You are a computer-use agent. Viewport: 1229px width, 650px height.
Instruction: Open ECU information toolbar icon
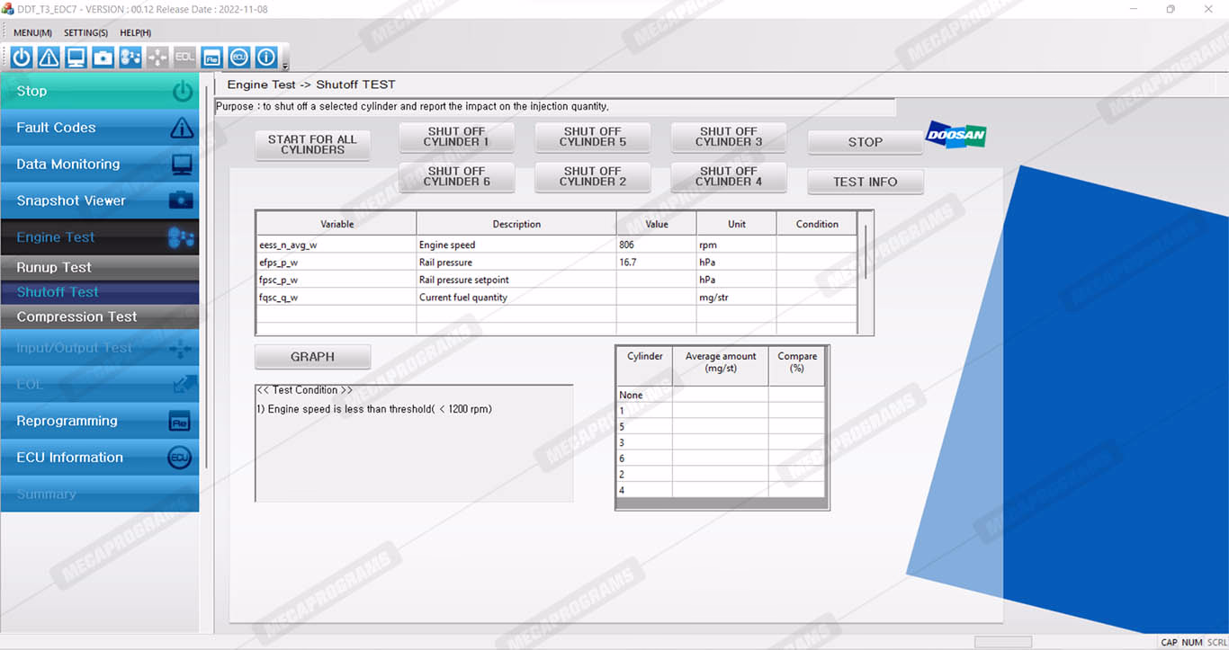(x=238, y=58)
